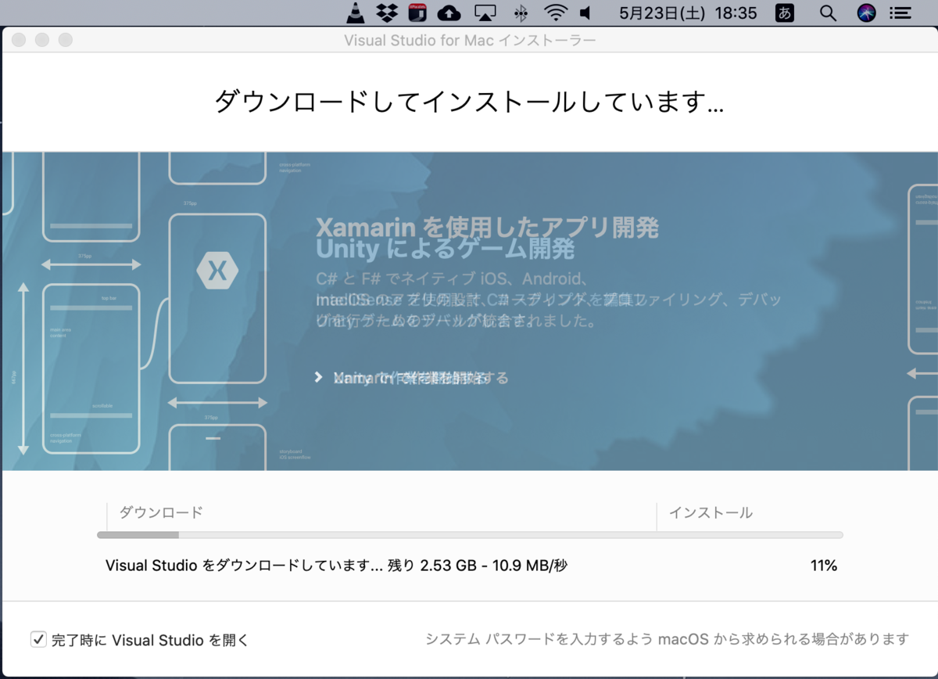Expand the Xamarin 開始する disclosure chevron
The image size is (938, 679).
click(318, 377)
